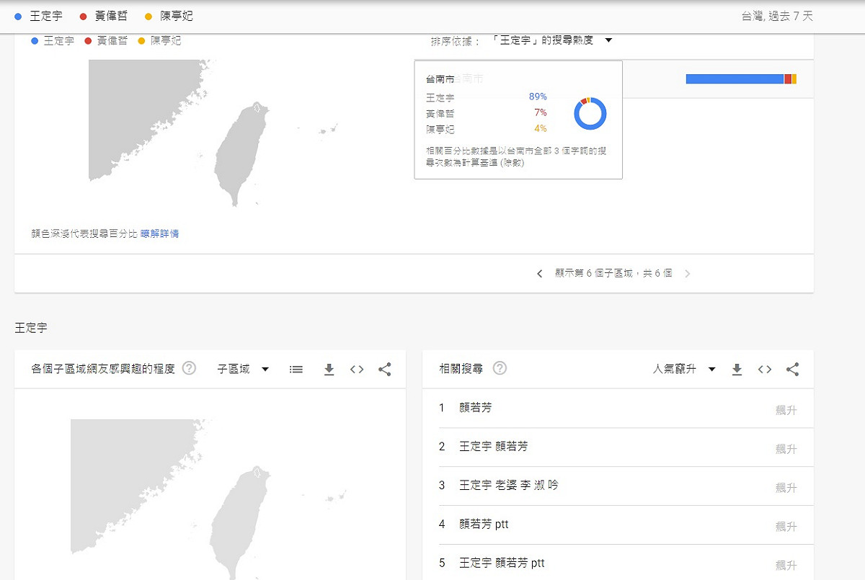Open embed code for subregion interest card
This screenshot has height=580, width=865.
click(x=357, y=370)
